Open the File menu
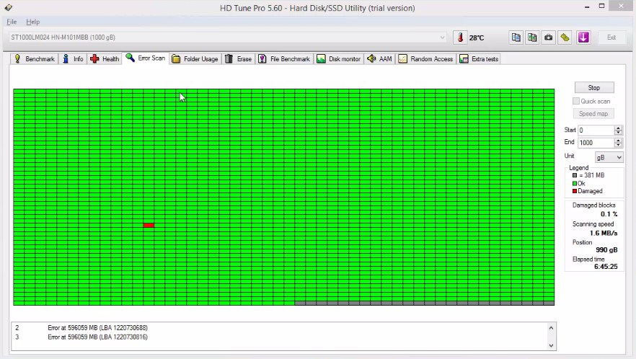This screenshot has height=359, width=636. coord(12,22)
